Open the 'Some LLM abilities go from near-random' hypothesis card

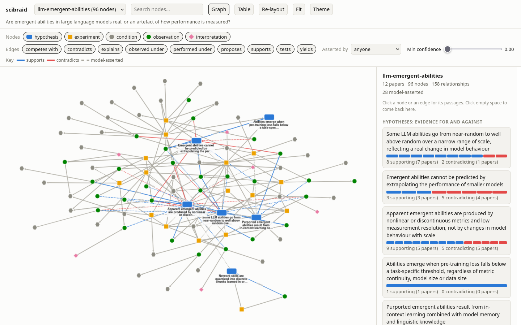point(446,148)
